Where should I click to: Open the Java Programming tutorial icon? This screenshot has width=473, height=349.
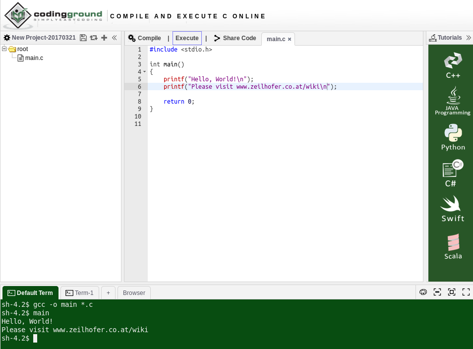[x=452, y=101]
